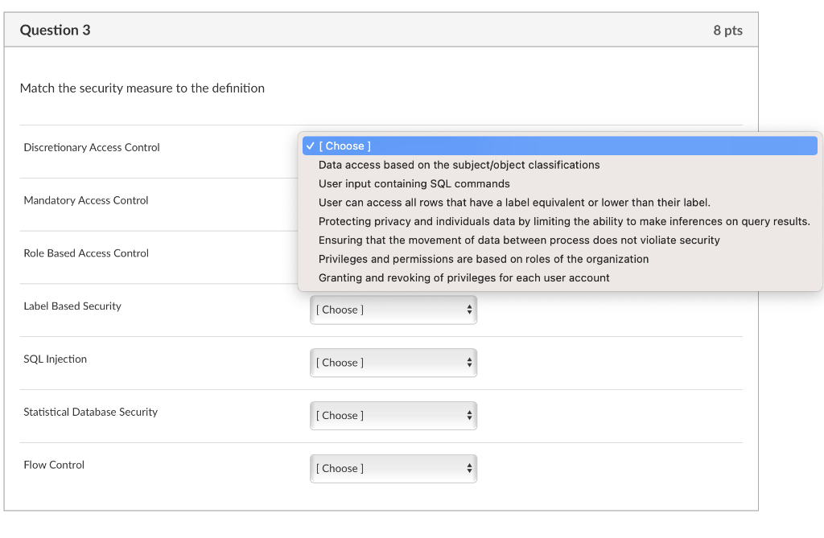The width and height of the screenshot is (824, 538).
Task: Choose "Protecting privacy and individuals data" option
Action: tap(563, 221)
